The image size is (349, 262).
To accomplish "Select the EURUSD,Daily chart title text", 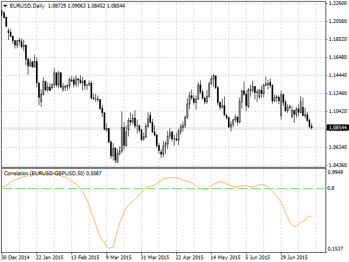I will pyautogui.click(x=27, y=6).
